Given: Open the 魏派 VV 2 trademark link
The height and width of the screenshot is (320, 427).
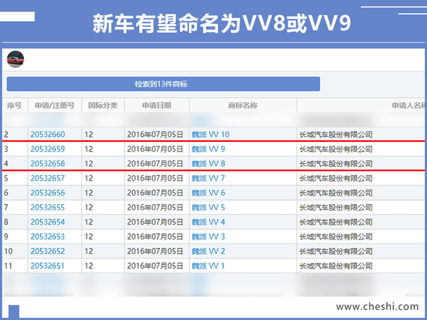Looking at the screenshot, I should [208, 251].
